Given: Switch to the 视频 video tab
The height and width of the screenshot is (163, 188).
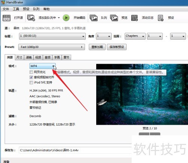Looking at the screenshot, I should tap(38, 57).
